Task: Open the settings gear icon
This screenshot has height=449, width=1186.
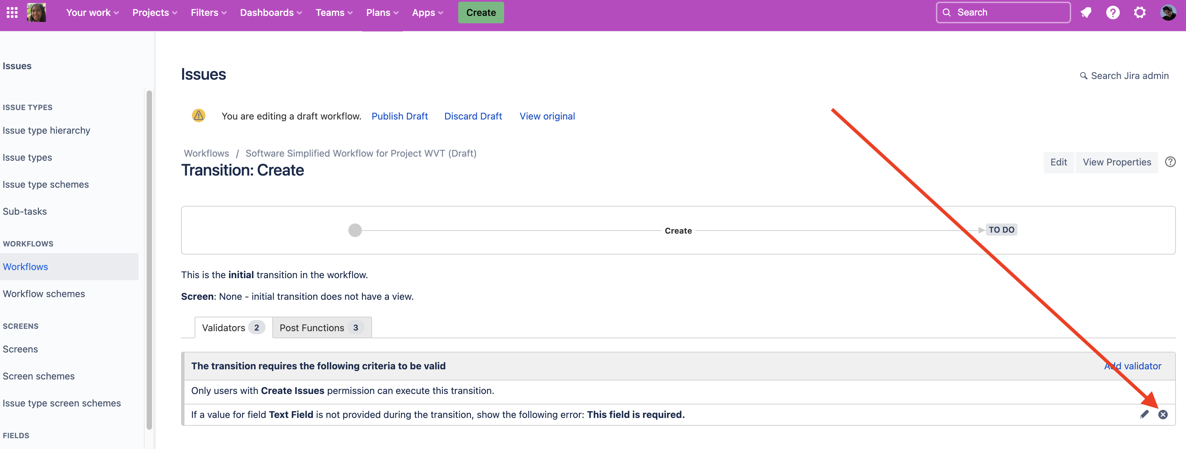Action: [1139, 12]
